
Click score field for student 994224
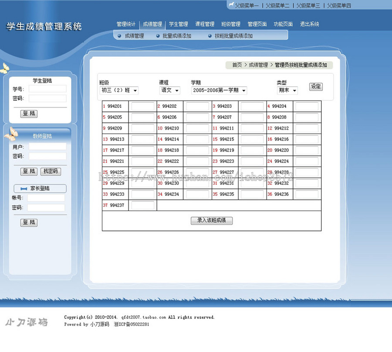coord(307,161)
